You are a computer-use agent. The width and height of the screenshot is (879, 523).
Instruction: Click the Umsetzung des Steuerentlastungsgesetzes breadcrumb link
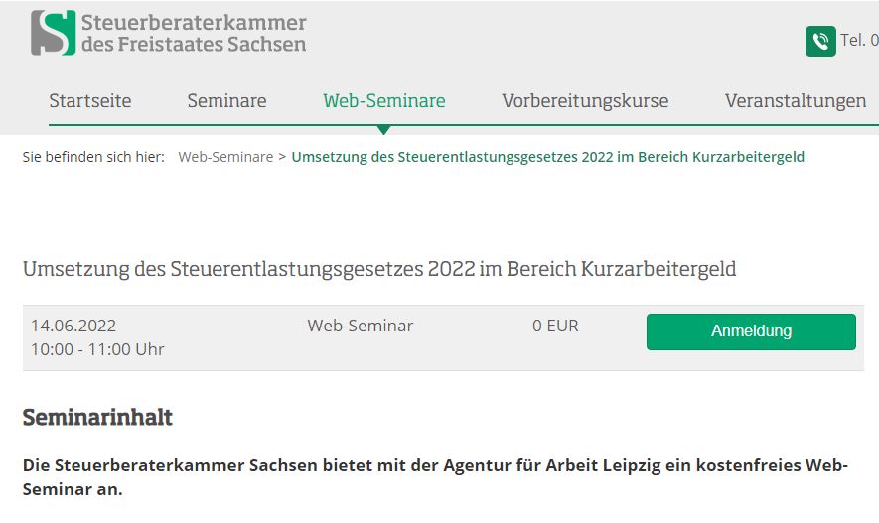pyautogui.click(x=547, y=157)
